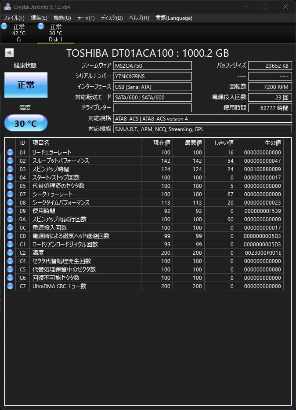Click the 電源断による磁気ヘッド退避回数 attribute name
The image size is (296, 410).
tap(71, 236)
